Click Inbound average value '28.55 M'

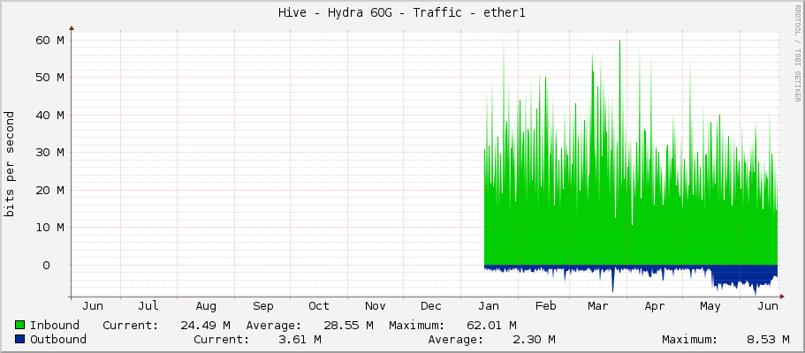tap(348, 325)
